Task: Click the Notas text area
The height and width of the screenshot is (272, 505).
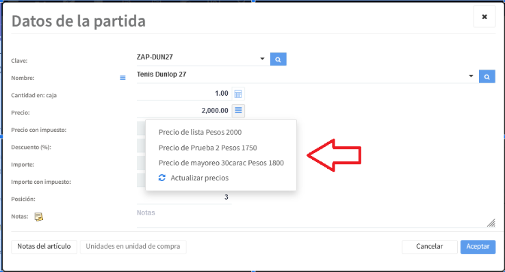Action: 316,217
